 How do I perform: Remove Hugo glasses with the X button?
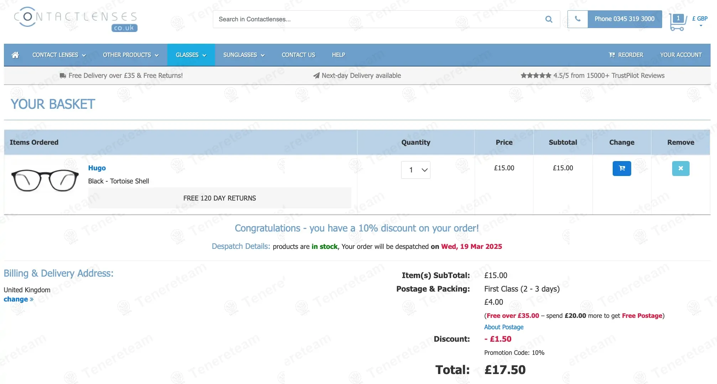680,169
